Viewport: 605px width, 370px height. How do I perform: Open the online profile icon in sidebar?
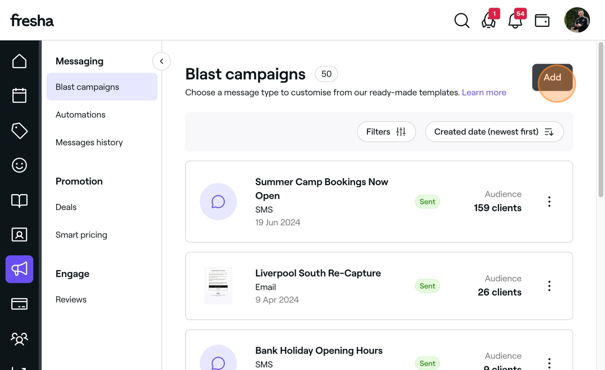19,234
